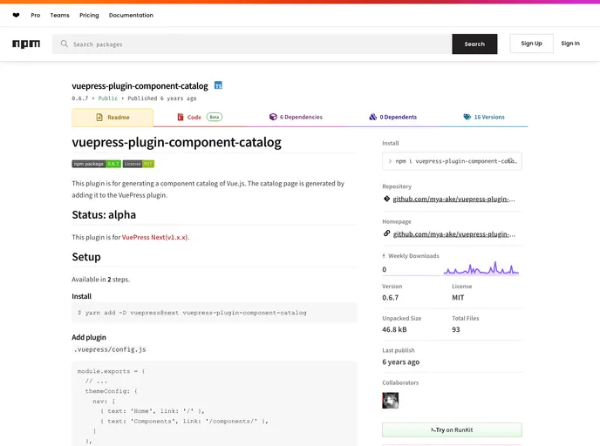
Task: Open the Repository github.com link
Action: tap(453, 199)
